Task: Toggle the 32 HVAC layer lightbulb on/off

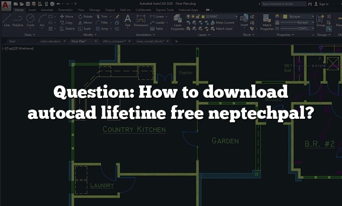Action: pyautogui.click(x=188, y=17)
